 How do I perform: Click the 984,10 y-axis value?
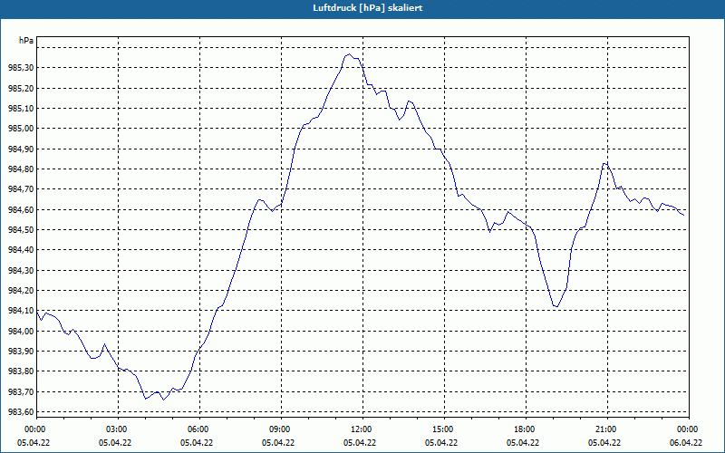click(x=21, y=311)
